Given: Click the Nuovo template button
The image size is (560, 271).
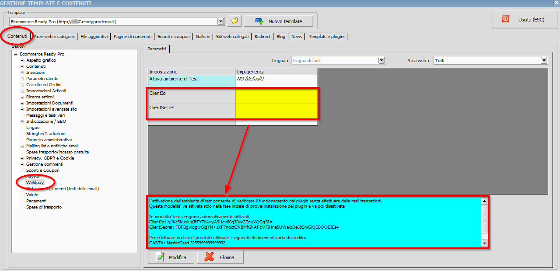Looking at the screenshot, I should click(x=279, y=21).
